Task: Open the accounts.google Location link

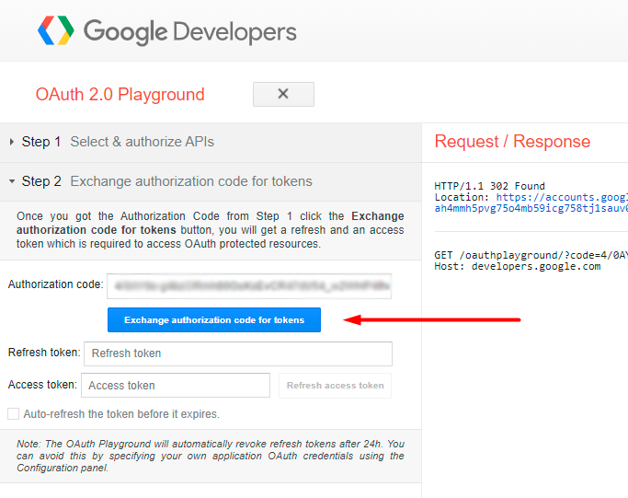Action: 561,197
